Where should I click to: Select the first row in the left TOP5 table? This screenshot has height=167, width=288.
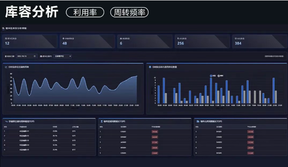[x=49, y=131]
